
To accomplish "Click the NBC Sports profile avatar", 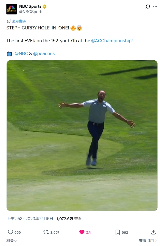I will (11, 9).
